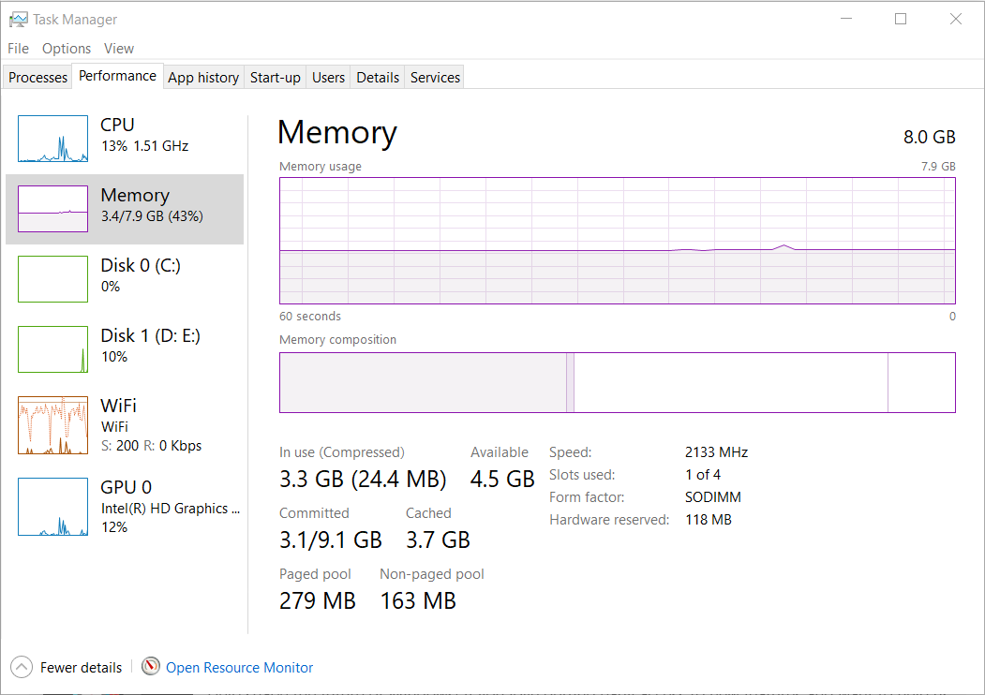Open the Start-up tab

point(275,77)
